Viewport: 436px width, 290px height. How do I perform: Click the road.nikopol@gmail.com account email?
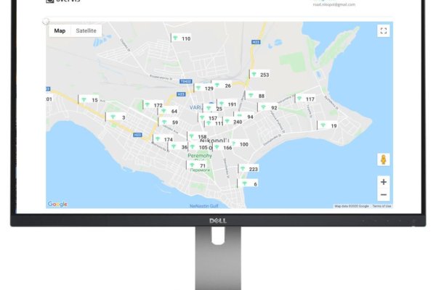click(x=334, y=4)
